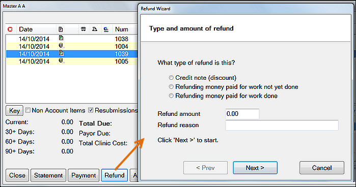Uncheck the Resubmissions checkbox
Screen dimensions: 356x187
coord(91,110)
